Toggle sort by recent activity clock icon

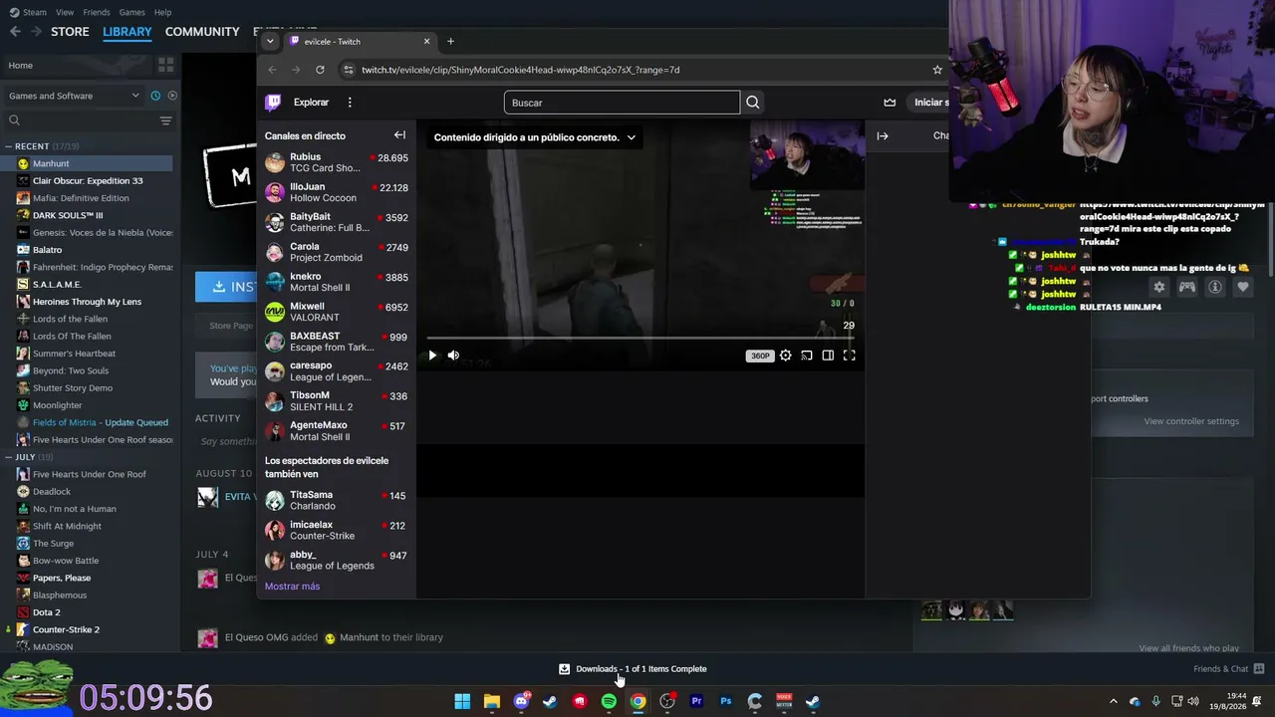pyautogui.click(x=155, y=96)
